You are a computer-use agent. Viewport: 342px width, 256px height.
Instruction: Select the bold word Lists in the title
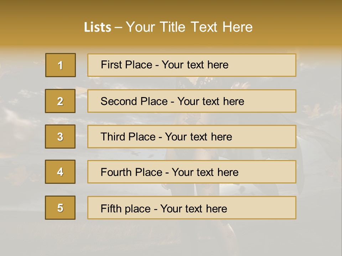pyautogui.click(x=98, y=27)
